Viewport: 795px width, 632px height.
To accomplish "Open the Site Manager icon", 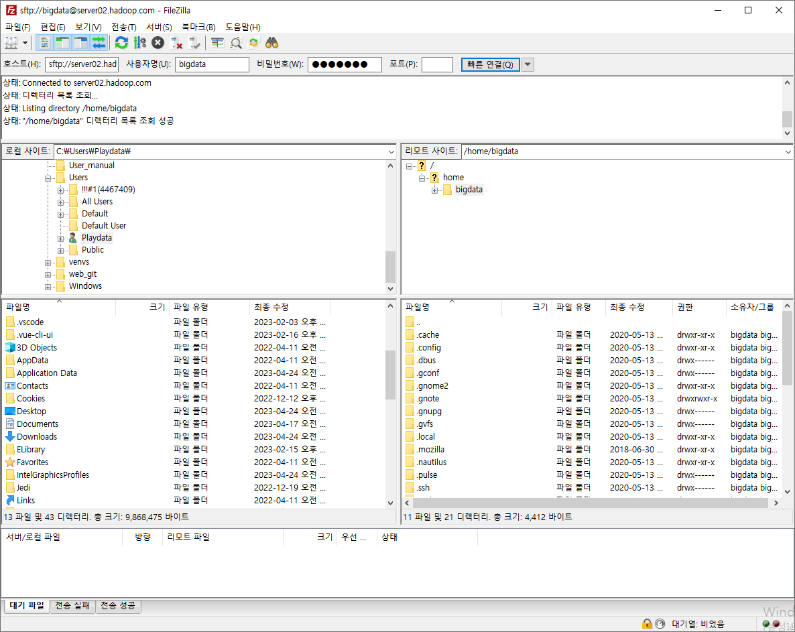I will [11, 43].
